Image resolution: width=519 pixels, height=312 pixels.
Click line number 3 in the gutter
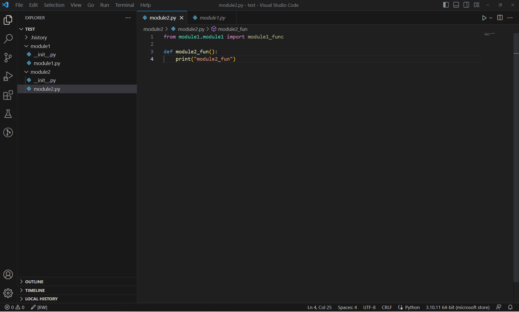(152, 52)
